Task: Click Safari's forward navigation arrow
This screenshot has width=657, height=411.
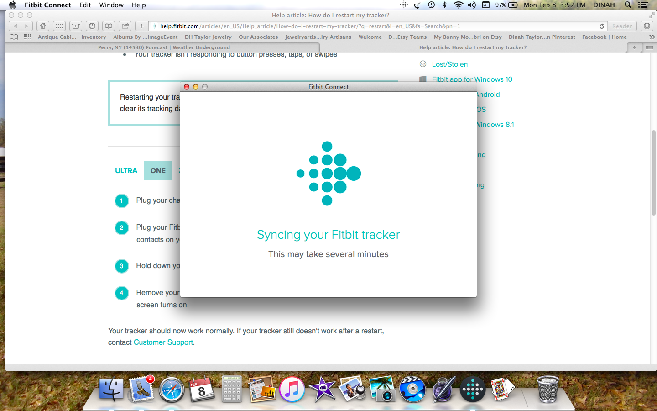Action: click(x=26, y=26)
